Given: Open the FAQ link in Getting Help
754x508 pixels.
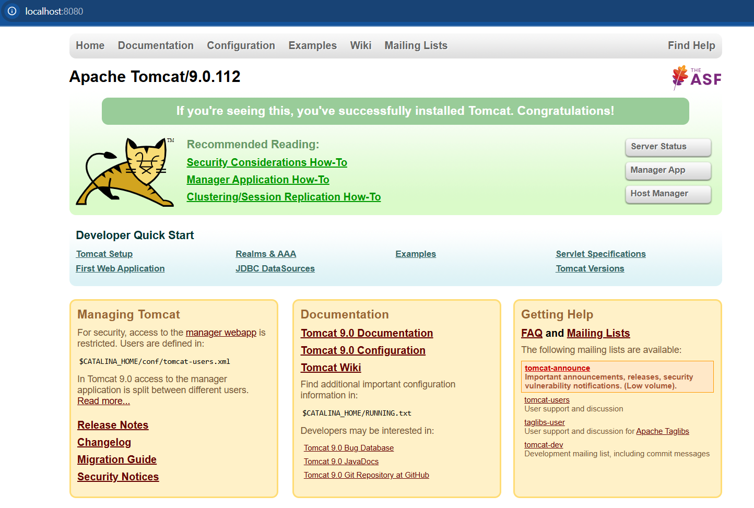Looking at the screenshot, I should click(x=532, y=333).
